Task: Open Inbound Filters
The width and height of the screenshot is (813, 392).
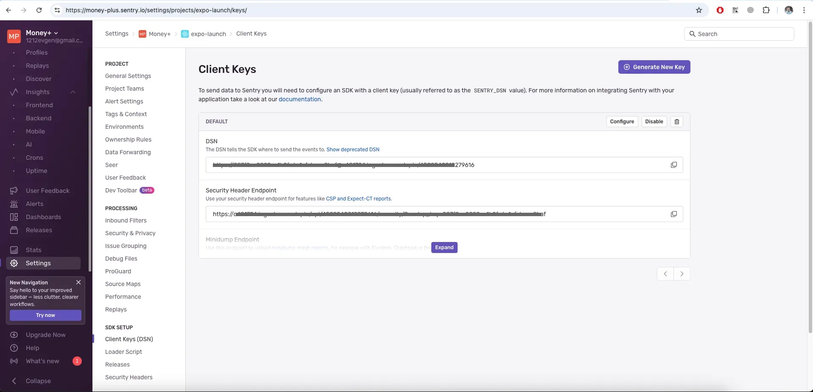Action: click(x=126, y=220)
